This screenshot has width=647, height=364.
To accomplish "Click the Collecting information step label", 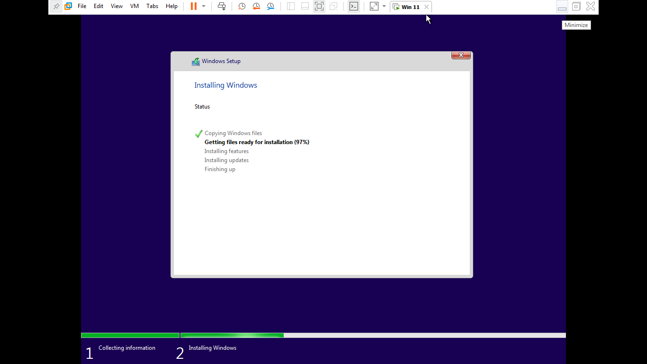I will point(127,348).
